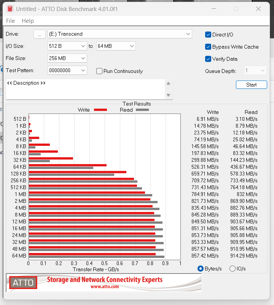Open the Drive selection dropdown

click(x=119, y=34)
